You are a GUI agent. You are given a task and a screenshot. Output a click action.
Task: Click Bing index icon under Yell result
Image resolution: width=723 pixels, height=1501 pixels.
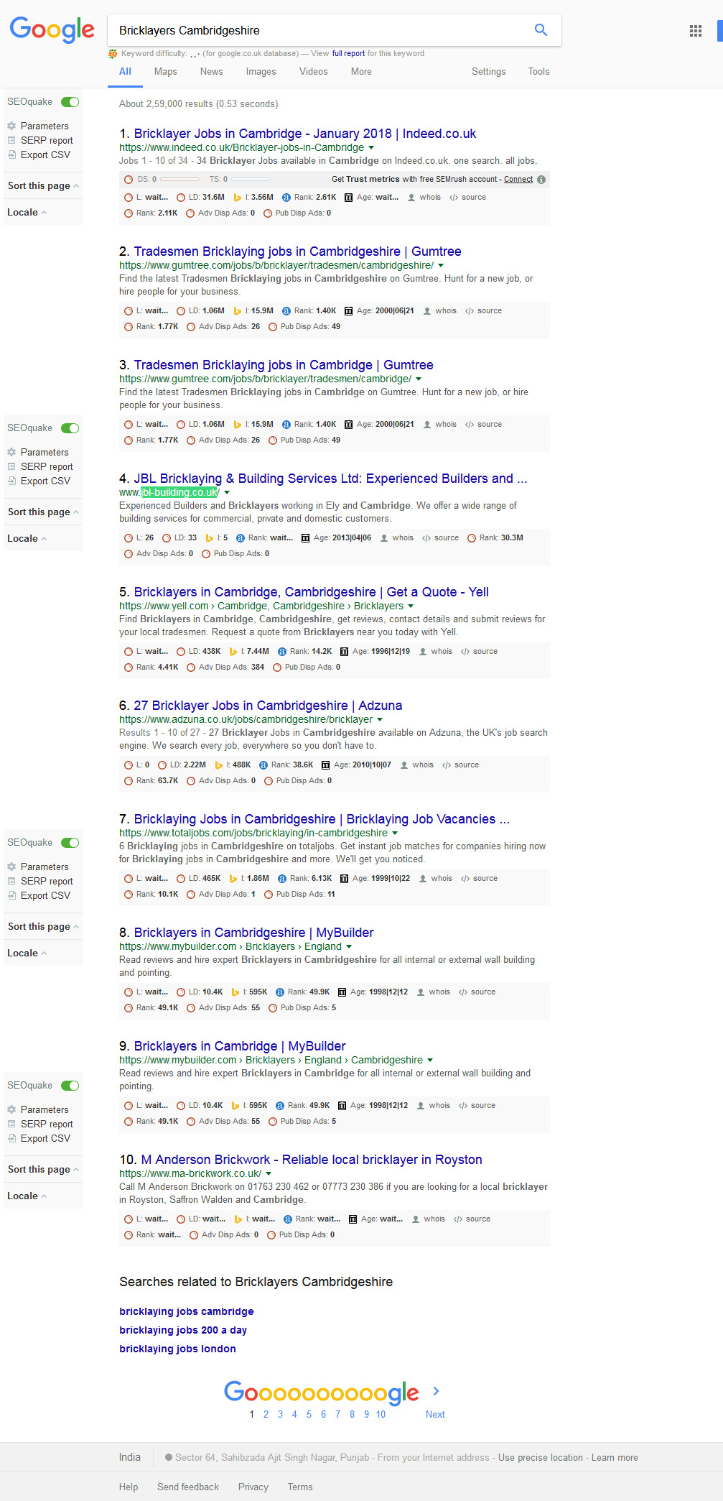pyautogui.click(x=233, y=652)
